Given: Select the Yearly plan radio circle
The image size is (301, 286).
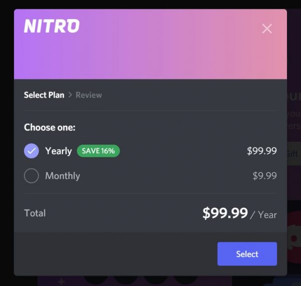Looking at the screenshot, I should 32,151.
